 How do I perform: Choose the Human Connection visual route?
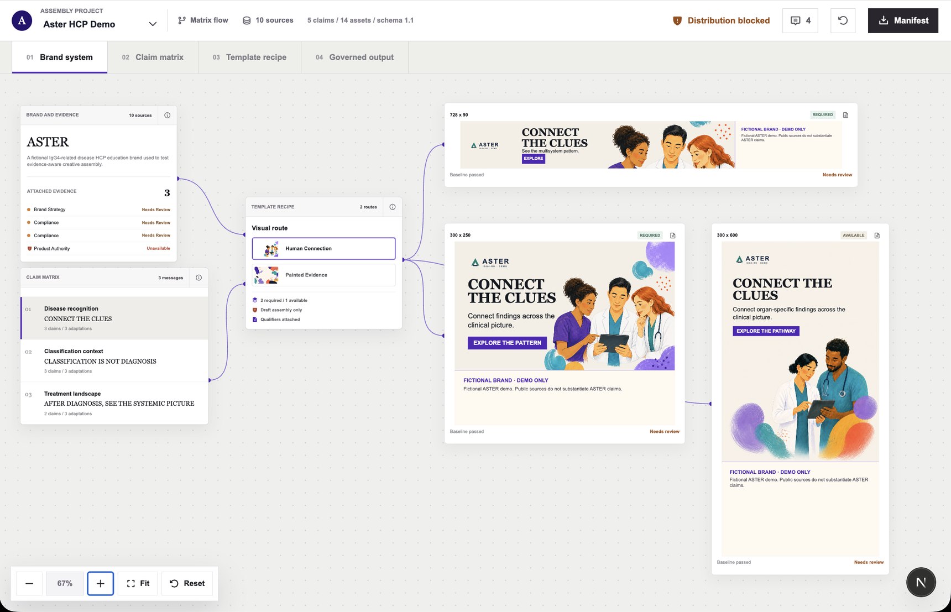click(x=323, y=248)
